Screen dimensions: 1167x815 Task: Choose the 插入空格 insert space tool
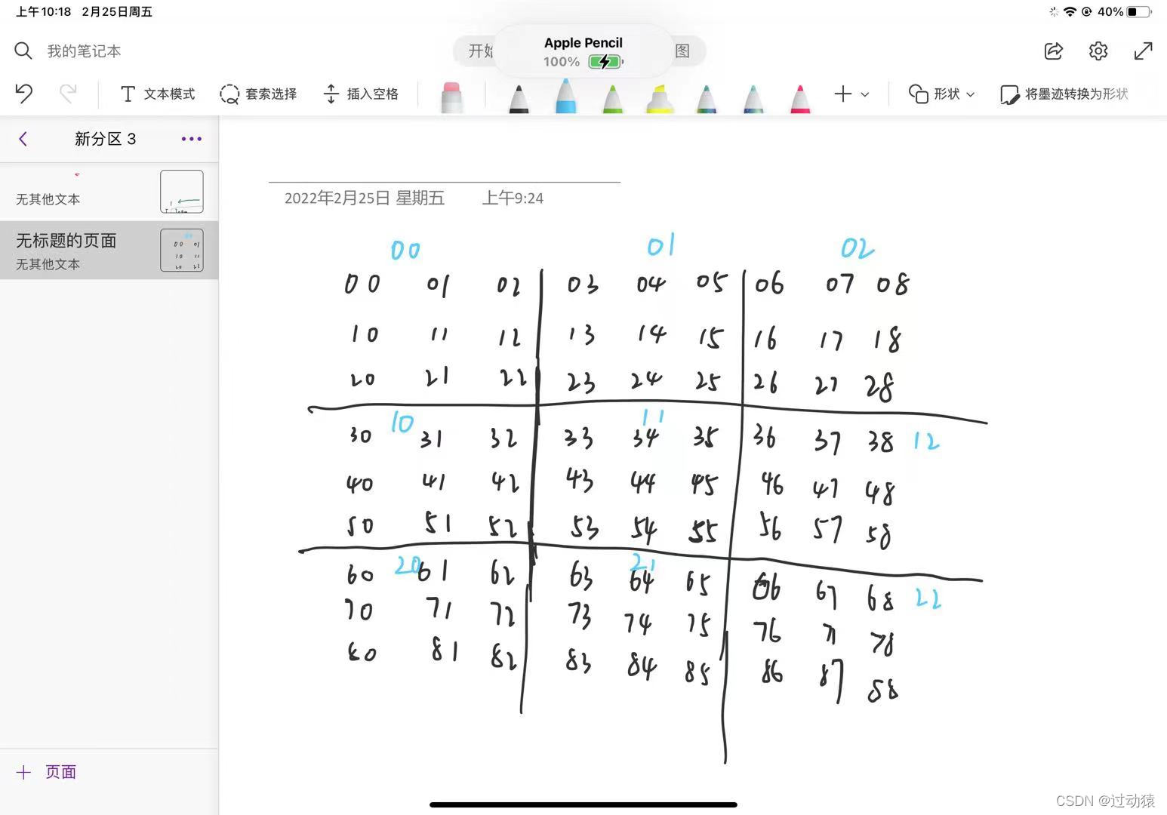tap(361, 94)
